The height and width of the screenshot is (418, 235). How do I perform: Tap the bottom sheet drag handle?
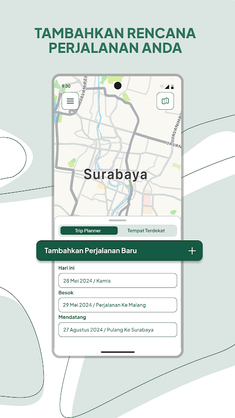118,220
